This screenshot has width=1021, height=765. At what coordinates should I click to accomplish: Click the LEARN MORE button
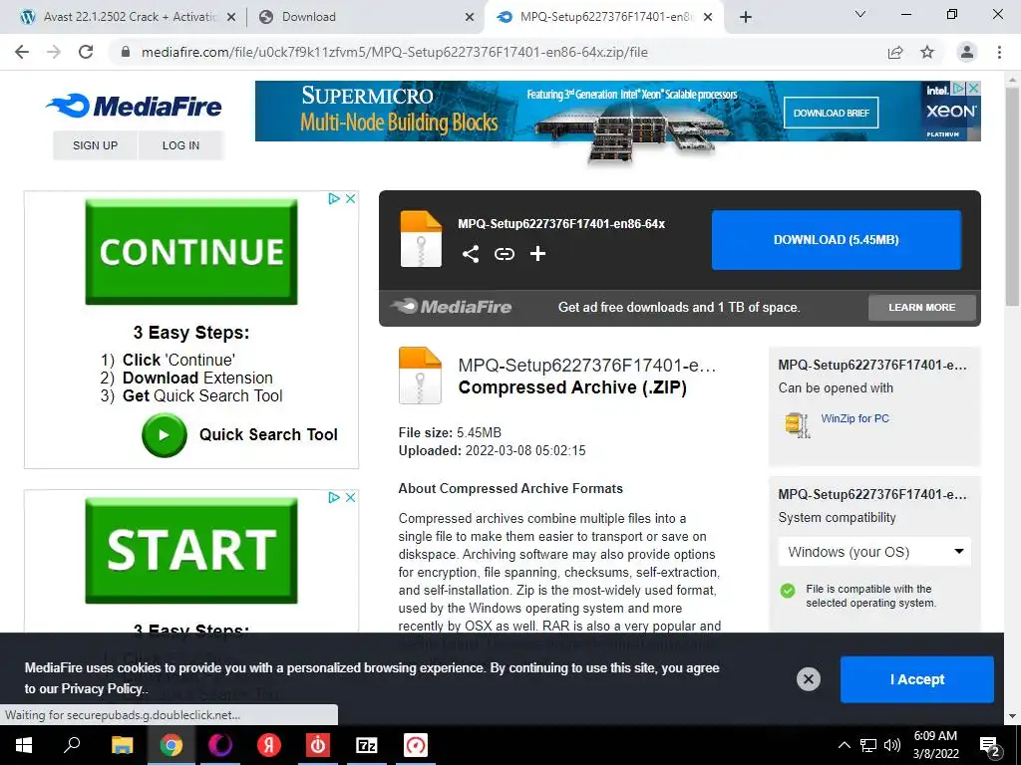922,307
